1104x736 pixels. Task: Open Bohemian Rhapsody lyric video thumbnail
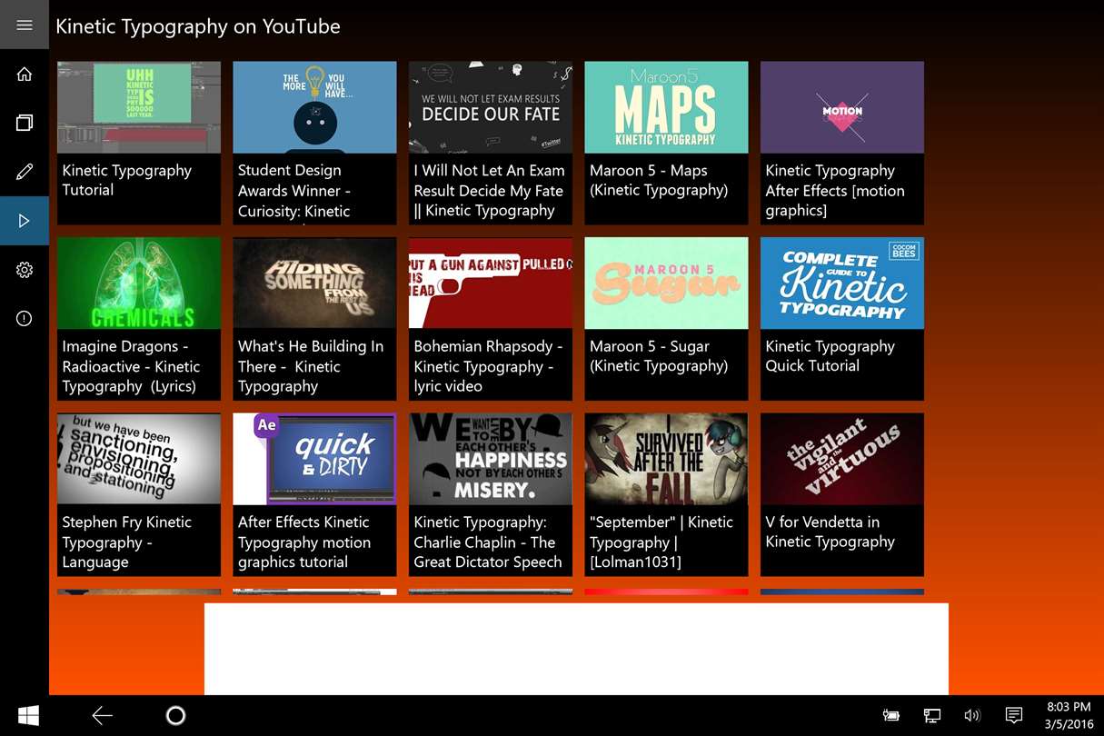click(x=491, y=283)
